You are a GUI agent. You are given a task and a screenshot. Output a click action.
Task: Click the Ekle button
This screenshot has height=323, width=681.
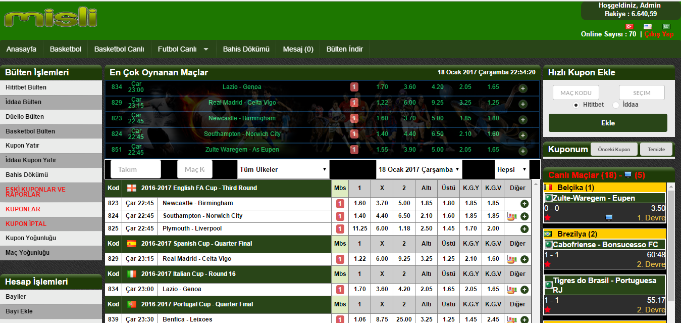[x=608, y=123]
